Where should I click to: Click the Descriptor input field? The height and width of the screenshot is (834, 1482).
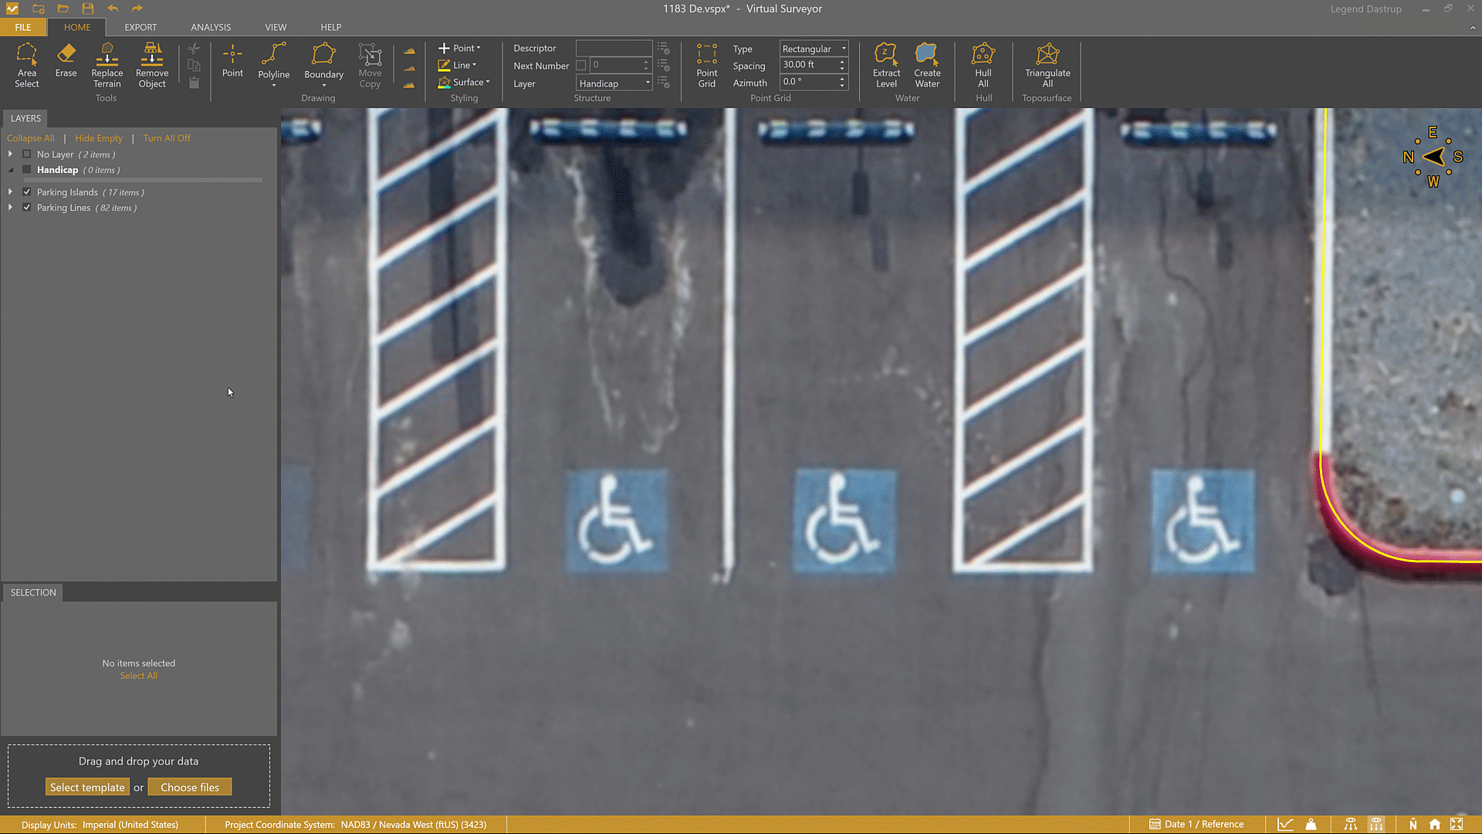pyautogui.click(x=614, y=48)
